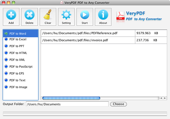Click the conversion progress bar at bottom

85,114
